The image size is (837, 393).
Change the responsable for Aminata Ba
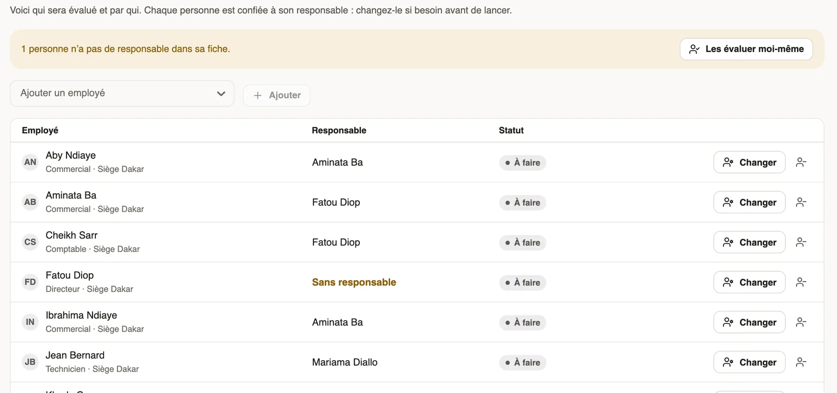749,202
